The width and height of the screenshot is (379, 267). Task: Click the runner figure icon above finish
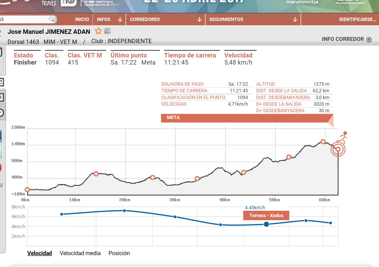click(343, 136)
